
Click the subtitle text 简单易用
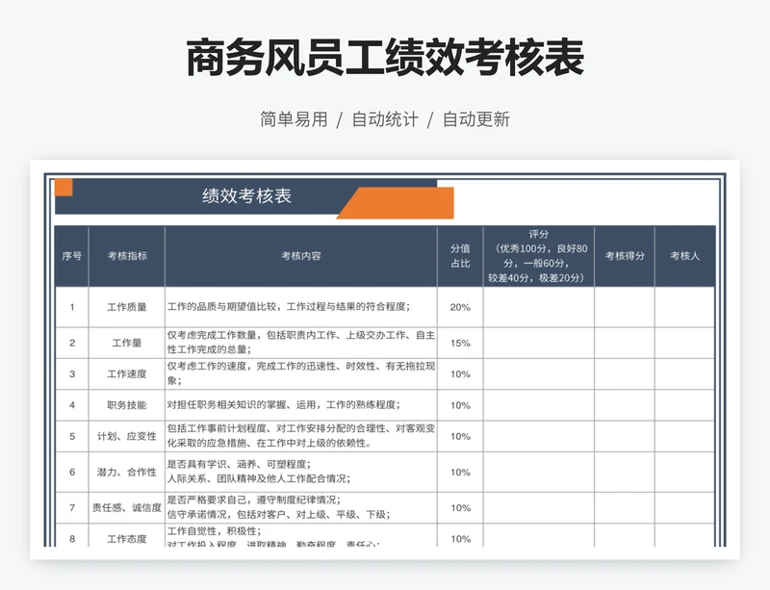click(294, 119)
